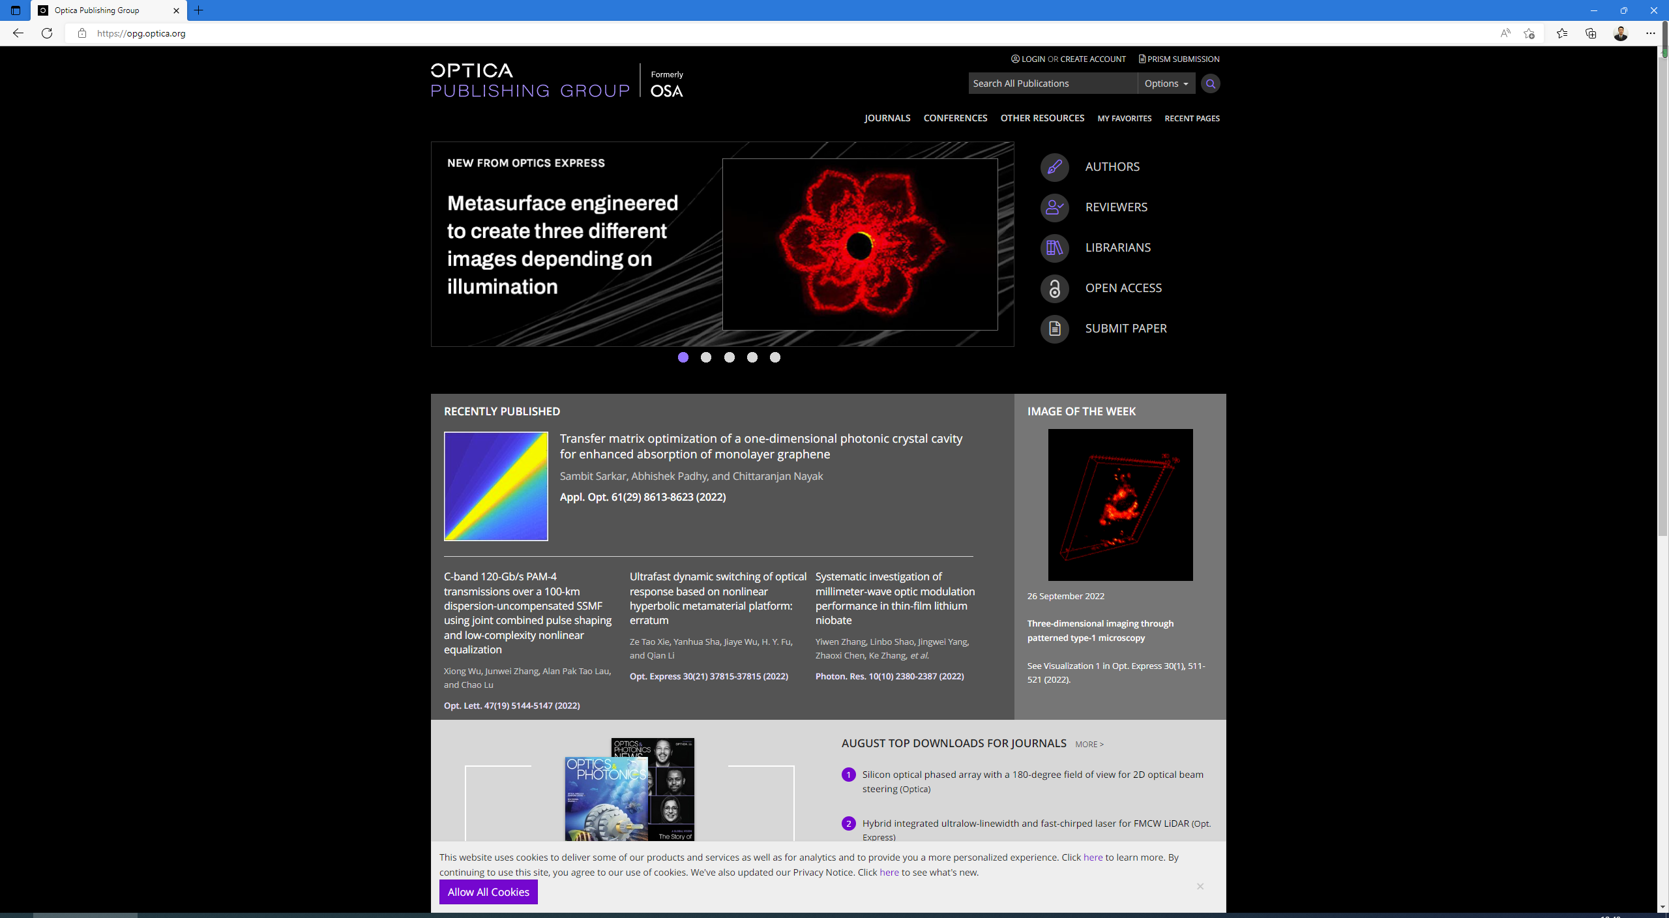
Task: Expand the search Options dropdown
Action: click(x=1166, y=83)
